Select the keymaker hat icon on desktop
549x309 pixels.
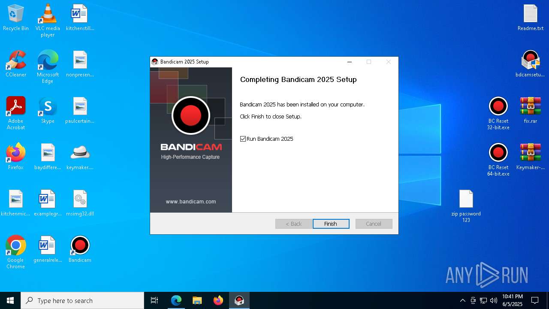tap(80, 157)
